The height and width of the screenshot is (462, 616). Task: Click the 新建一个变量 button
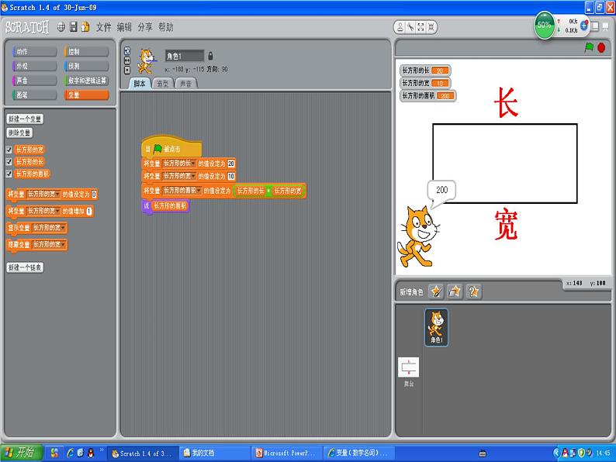pyautogui.click(x=25, y=119)
